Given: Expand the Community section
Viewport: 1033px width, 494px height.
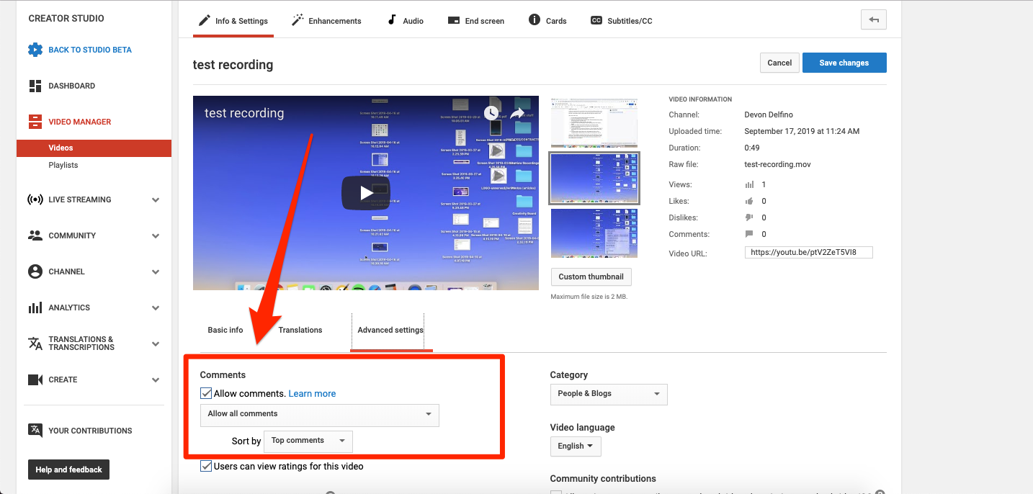Looking at the screenshot, I should 156,236.
